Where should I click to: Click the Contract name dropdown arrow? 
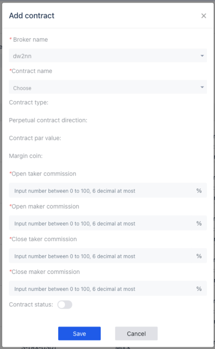pyautogui.click(x=202, y=87)
